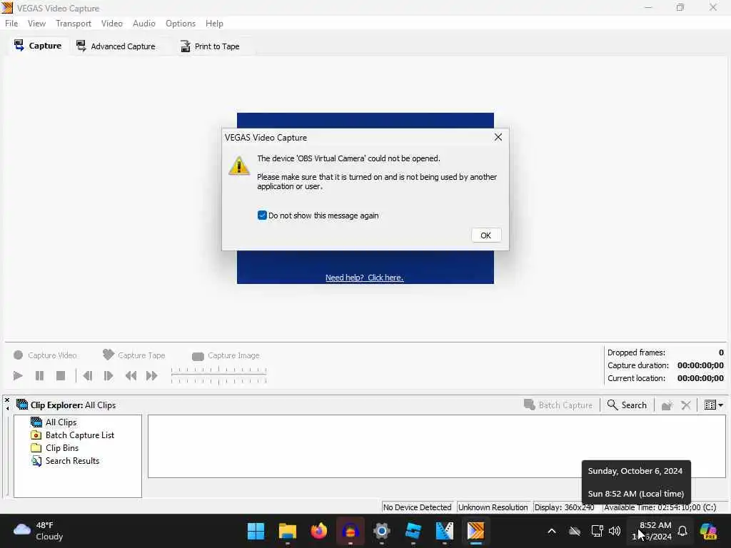
Task: Open the notifications bell icon
Action: tap(682, 531)
